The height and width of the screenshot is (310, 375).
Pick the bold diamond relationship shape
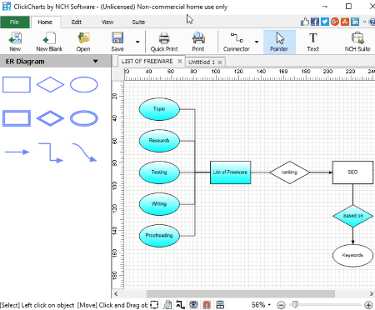(50, 118)
